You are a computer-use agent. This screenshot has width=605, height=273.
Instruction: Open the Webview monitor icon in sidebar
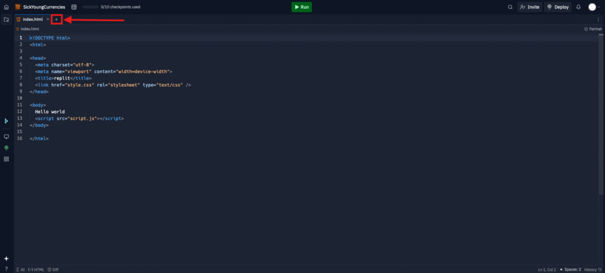(x=6, y=136)
